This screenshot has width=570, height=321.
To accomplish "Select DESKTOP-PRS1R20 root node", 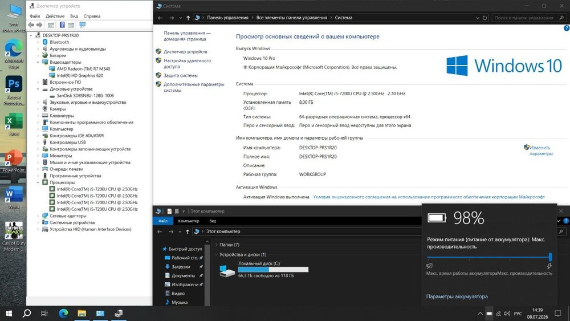I will click(60, 35).
